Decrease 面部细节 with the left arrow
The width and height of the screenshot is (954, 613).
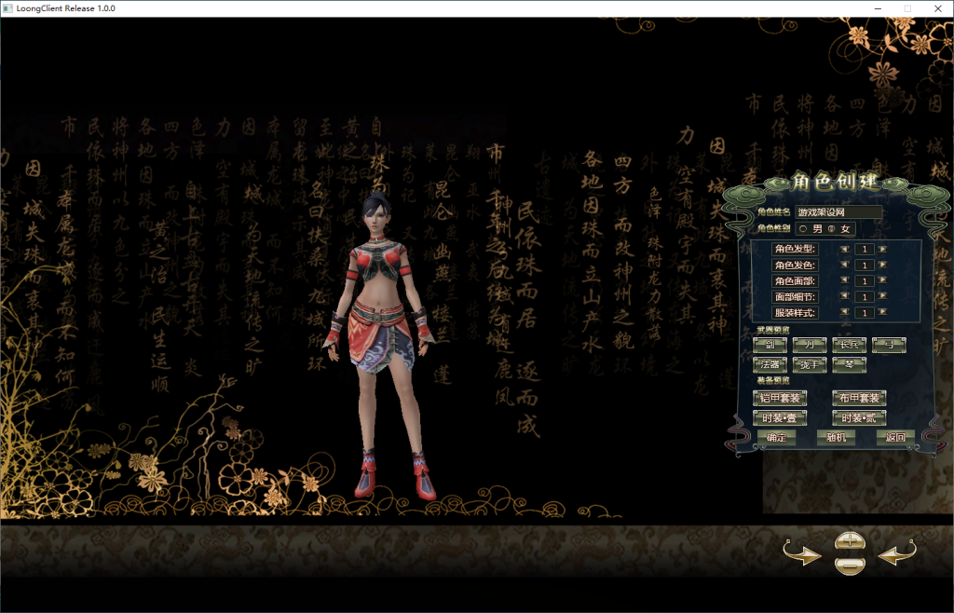coord(844,296)
